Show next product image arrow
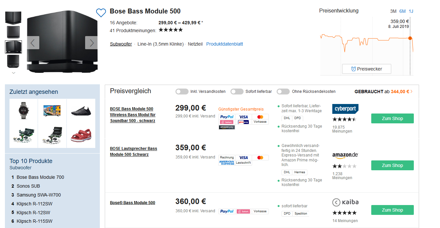Viewport: 440px width, 228px height. click(x=91, y=43)
